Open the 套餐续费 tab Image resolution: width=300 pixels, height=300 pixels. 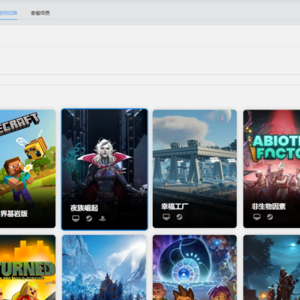(x=40, y=13)
